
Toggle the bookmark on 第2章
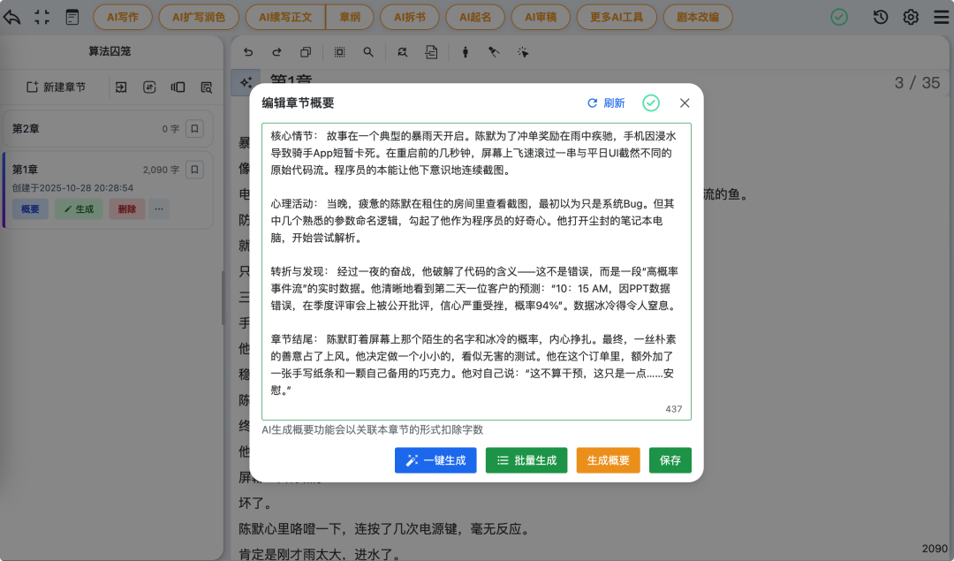click(194, 128)
